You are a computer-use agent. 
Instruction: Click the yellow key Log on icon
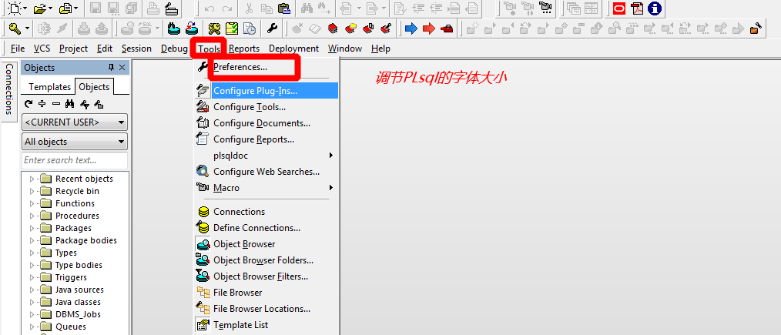(x=15, y=28)
